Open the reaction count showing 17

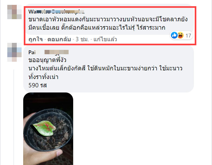(188, 36)
